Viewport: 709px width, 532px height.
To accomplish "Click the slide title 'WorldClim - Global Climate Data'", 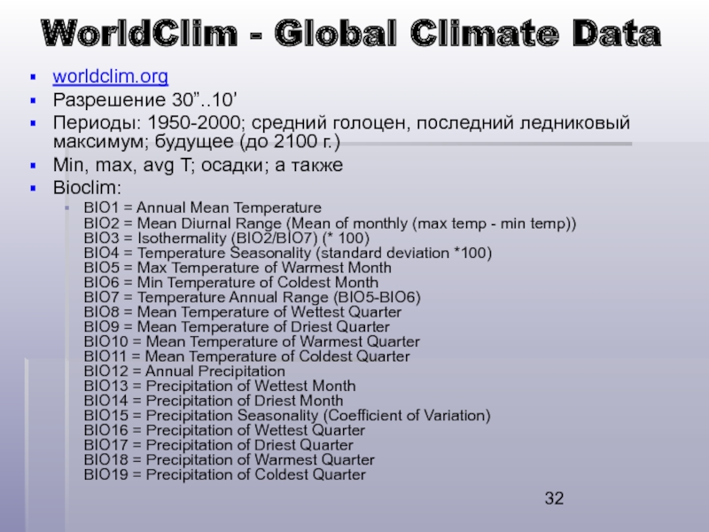I will click(351, 33).
